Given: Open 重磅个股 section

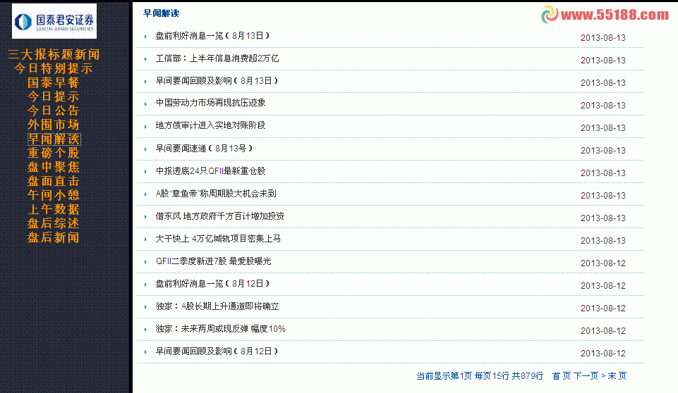Looking at the screenshot, I should pos(54,153).
